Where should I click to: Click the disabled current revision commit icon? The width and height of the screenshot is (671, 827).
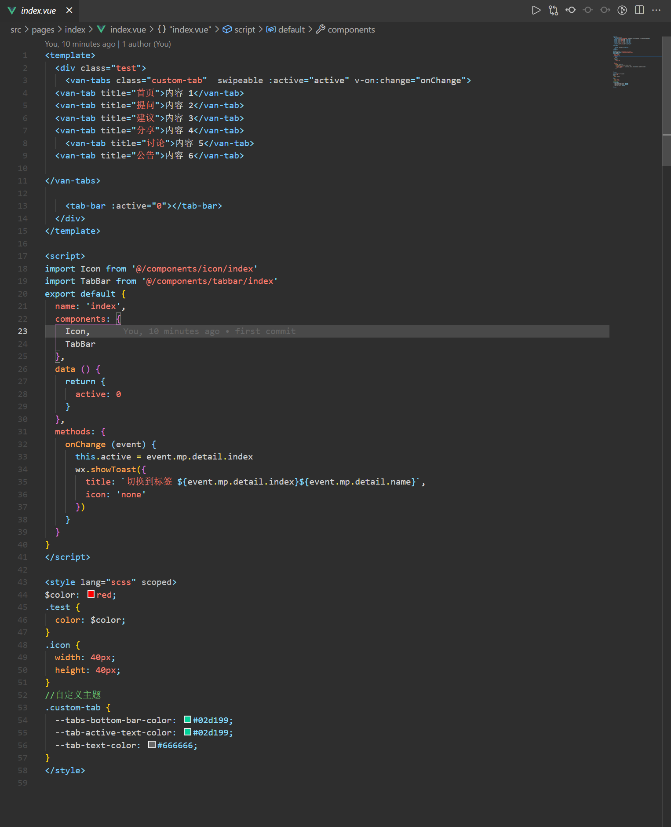point(588,10)
